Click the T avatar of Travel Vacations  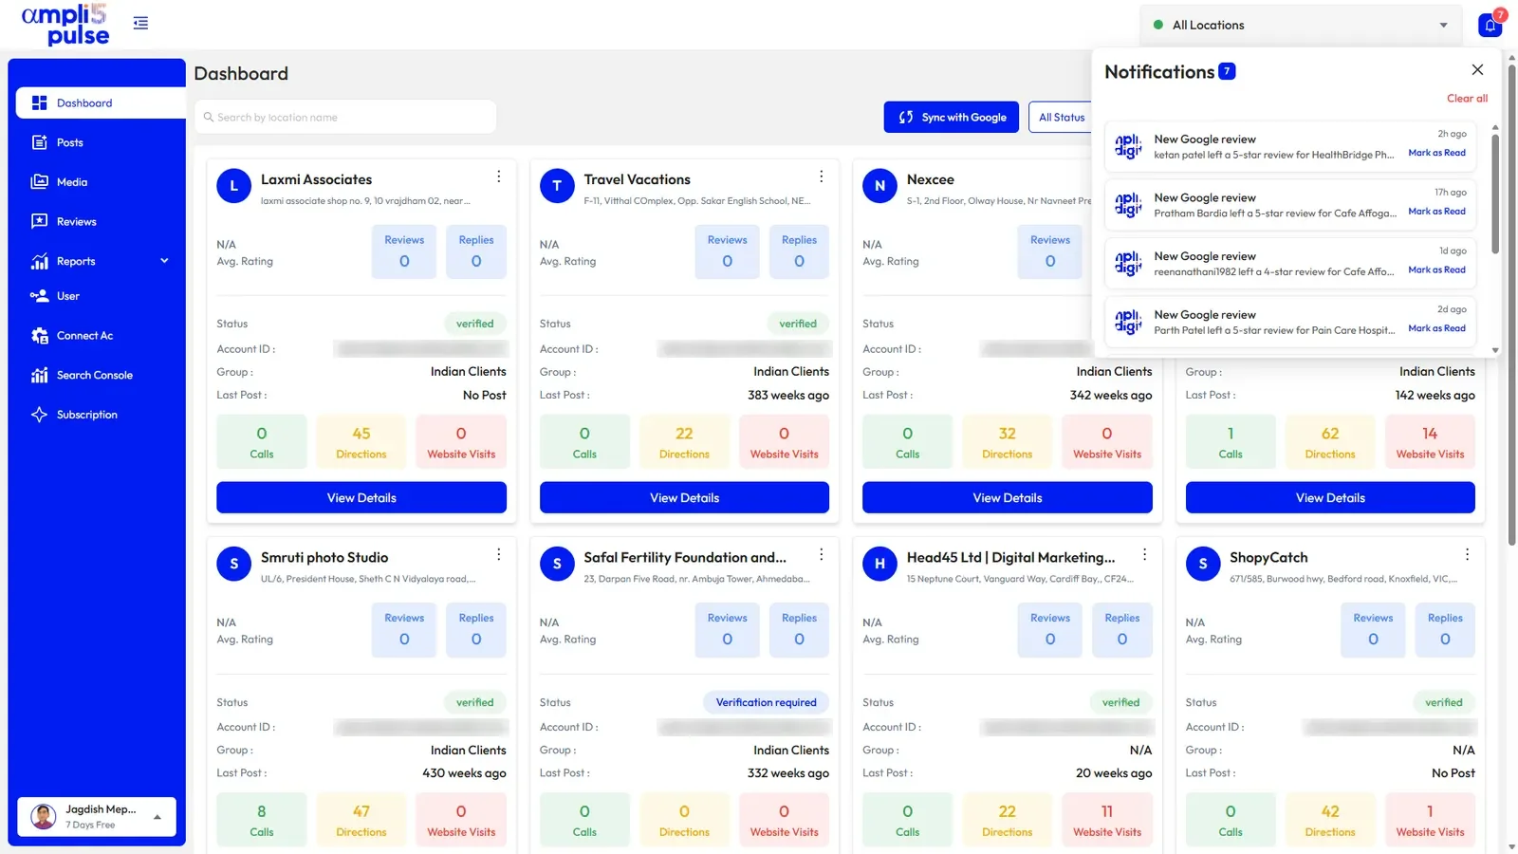point(557,186)
